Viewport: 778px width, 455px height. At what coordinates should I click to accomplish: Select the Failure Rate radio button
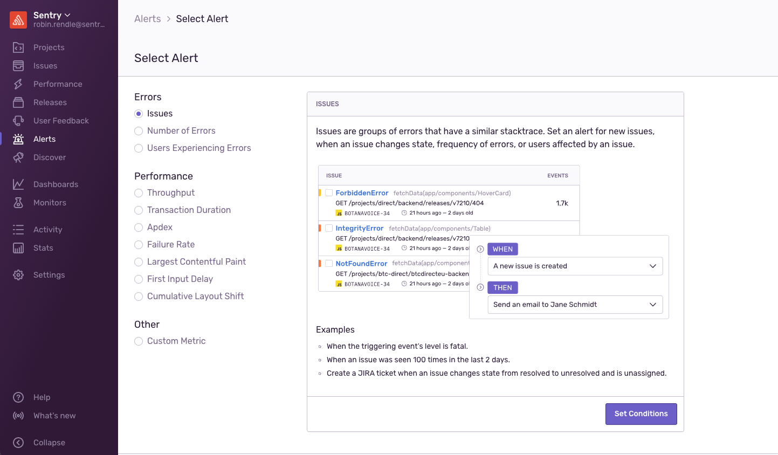point(139,245)
